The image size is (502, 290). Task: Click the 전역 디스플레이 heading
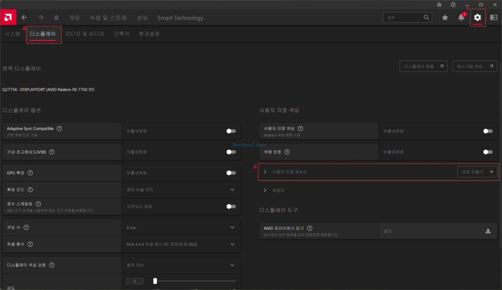[x=22, y=68]
